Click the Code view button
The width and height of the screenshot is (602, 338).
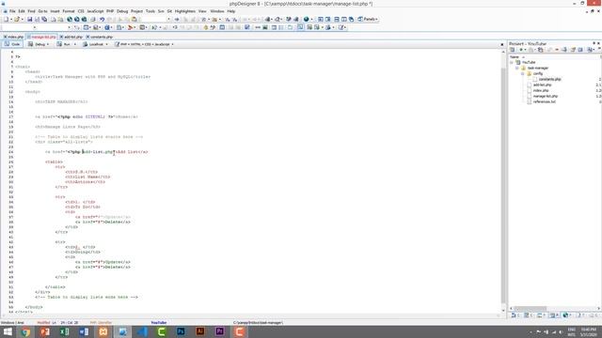(x=12, y=44)
